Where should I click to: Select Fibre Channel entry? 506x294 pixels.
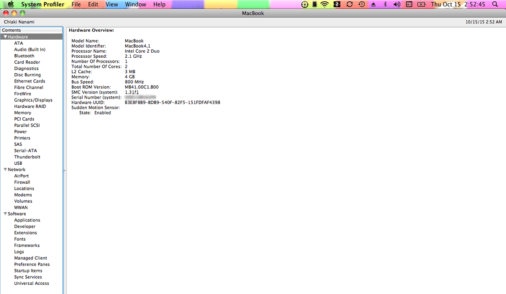pos(29,88)
